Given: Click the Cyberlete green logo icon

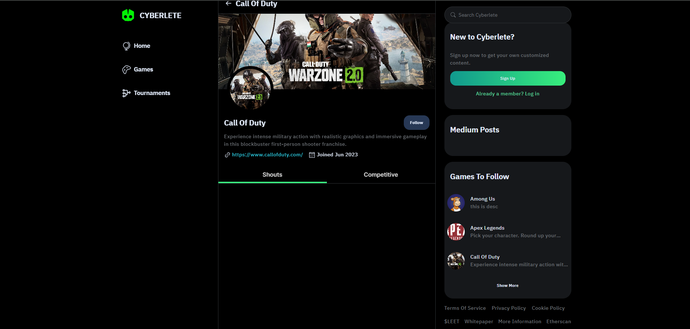Looking at the screenshot, I should [128, 15].
